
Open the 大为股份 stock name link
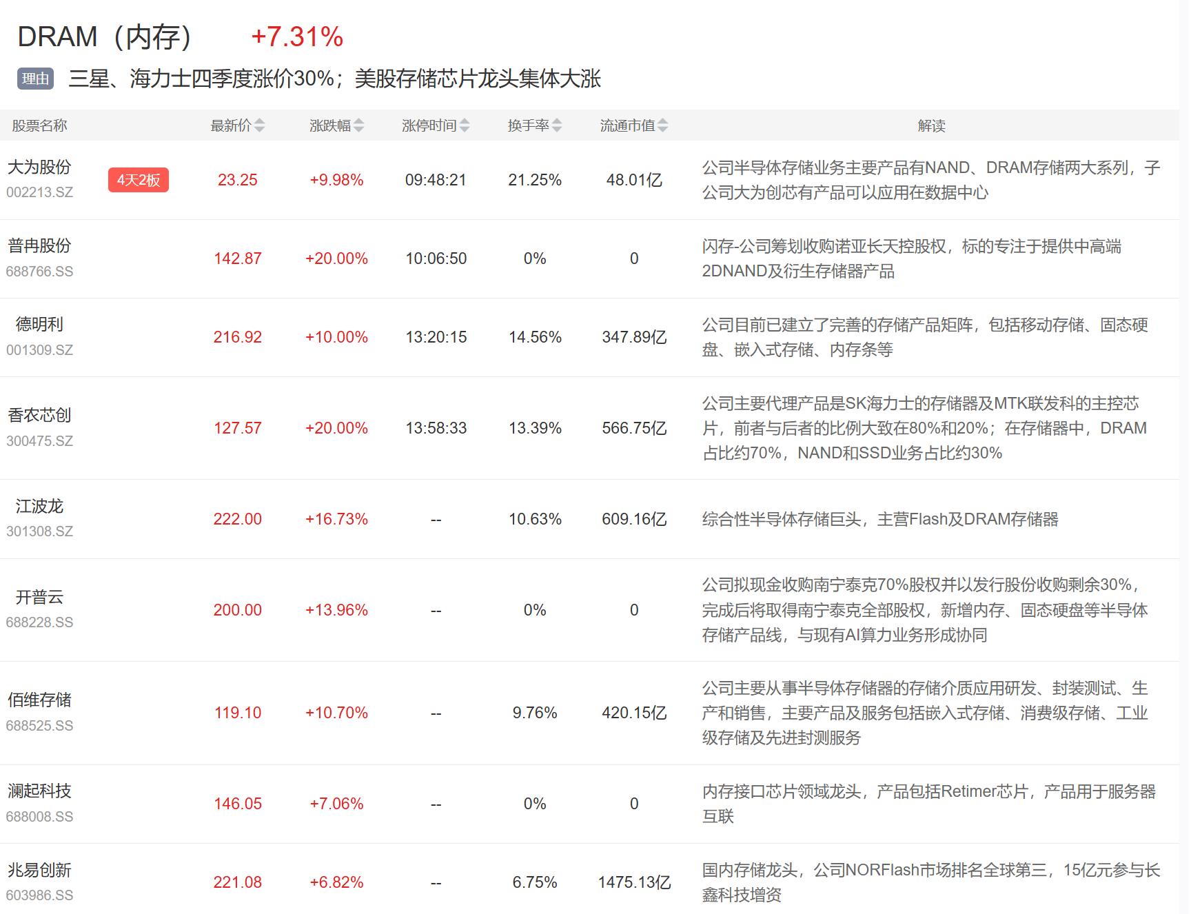39,167
